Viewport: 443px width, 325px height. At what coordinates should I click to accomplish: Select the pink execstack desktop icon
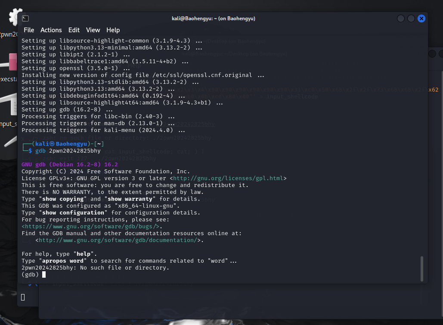point(13,61)
